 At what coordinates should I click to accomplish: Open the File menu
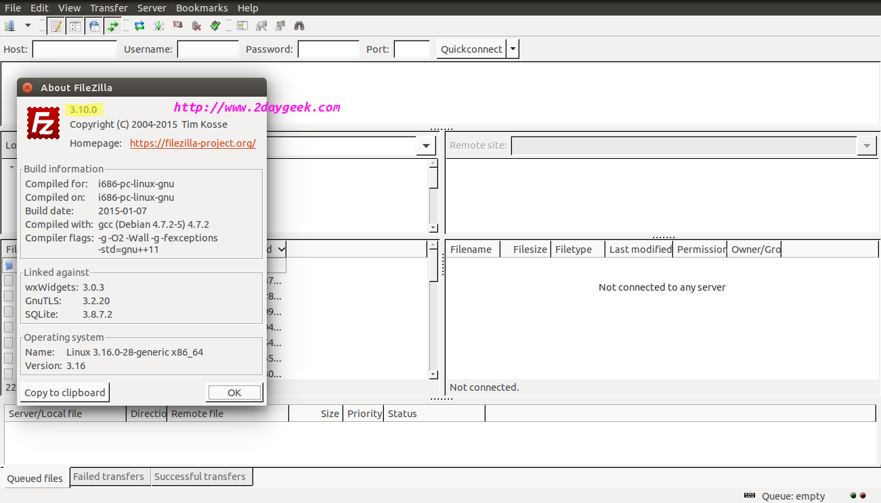pyautogui.click(x=13, y=8)
